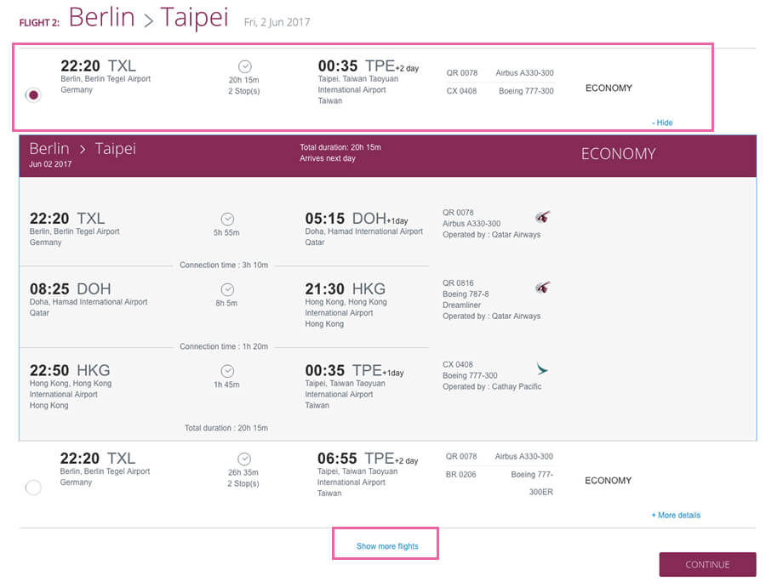The image size is (766, 582).
Task: Click the clock icon above 20h 15m
Action: [x=245, y=66]
